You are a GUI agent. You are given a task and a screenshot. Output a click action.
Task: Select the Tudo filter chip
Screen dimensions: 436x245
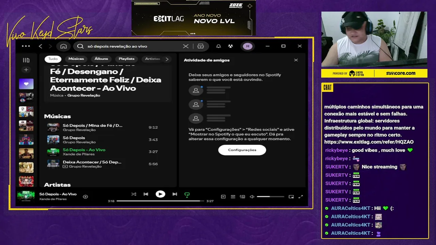click(x=53, y=59)
